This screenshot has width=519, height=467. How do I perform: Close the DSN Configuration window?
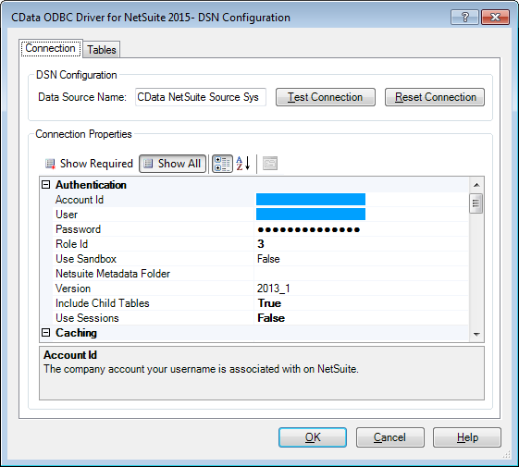coord(495,18)
